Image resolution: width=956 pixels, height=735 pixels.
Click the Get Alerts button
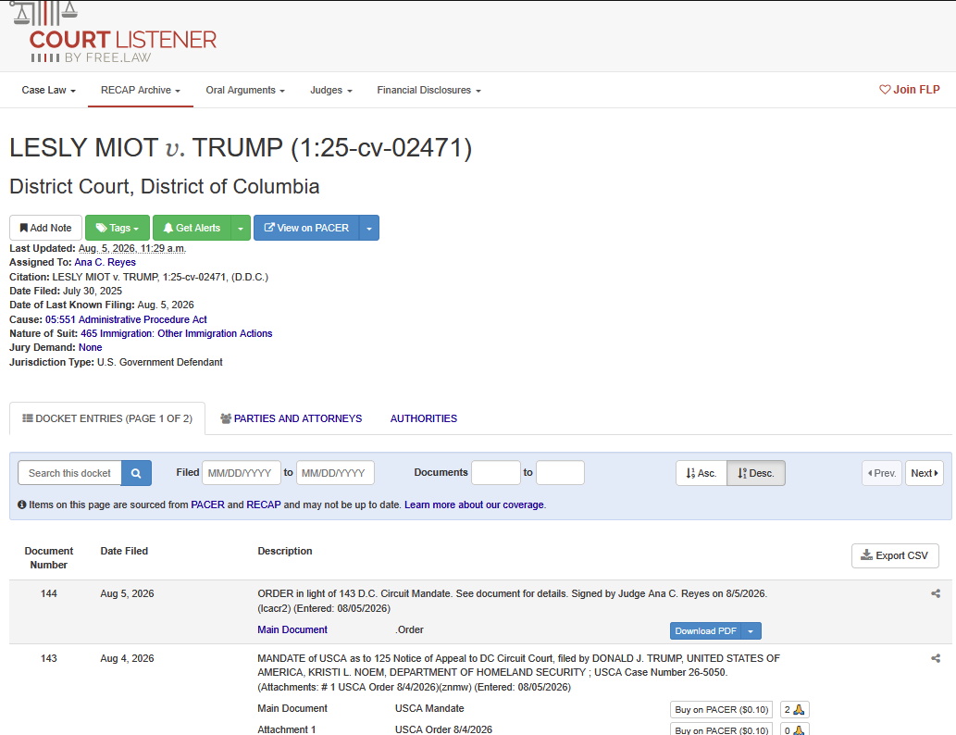pyautogui.click(x=192, y=228)
